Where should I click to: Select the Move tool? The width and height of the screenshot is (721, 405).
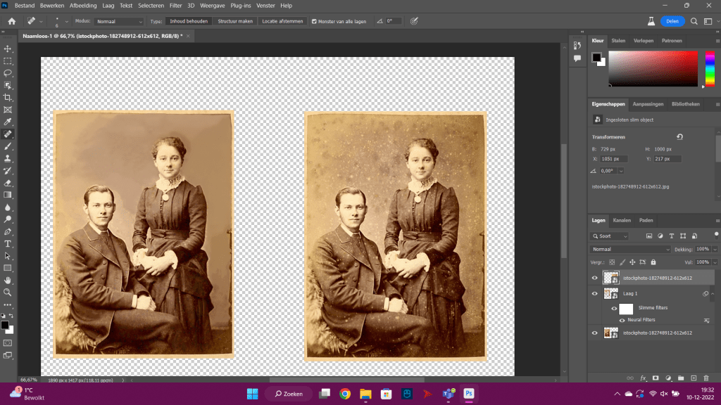point(8,49)
